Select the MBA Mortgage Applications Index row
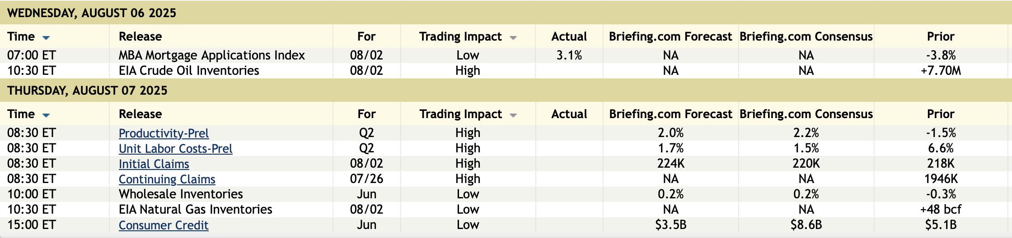1012x238 pixels. (x=211, y=55)
